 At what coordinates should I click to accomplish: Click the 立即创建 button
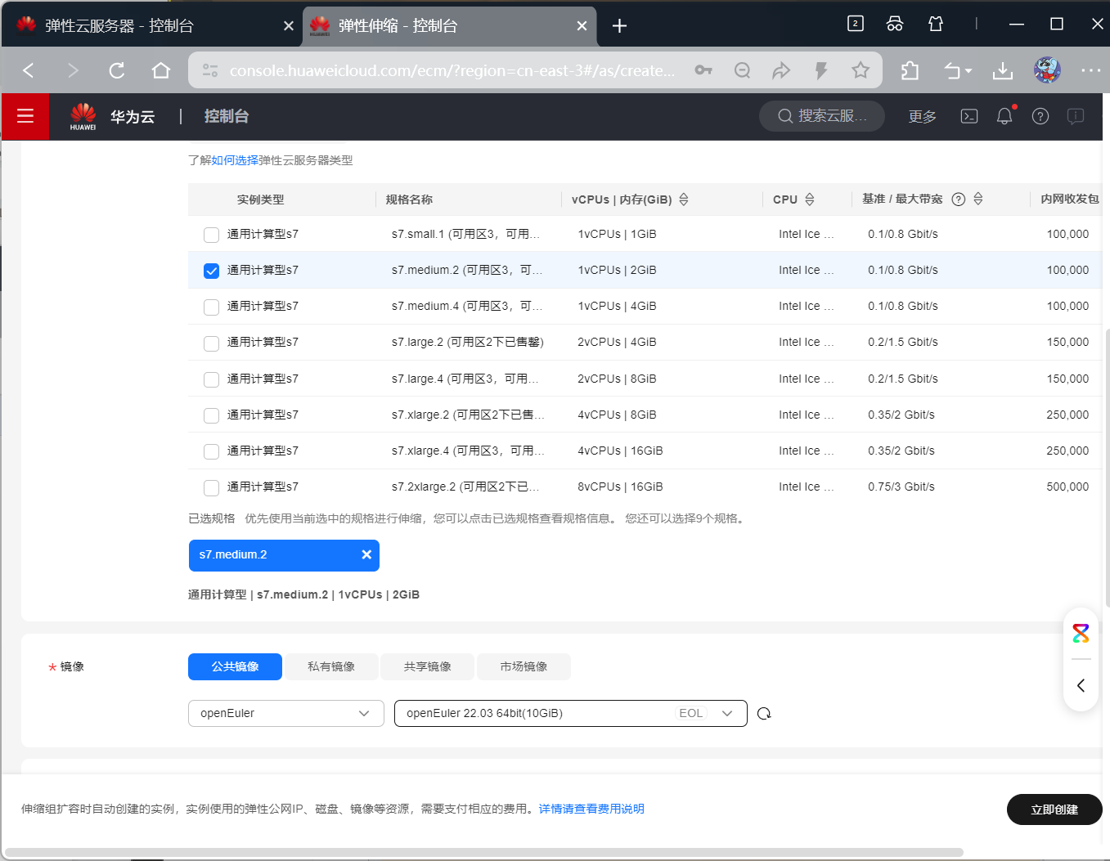coord(1054,809)
